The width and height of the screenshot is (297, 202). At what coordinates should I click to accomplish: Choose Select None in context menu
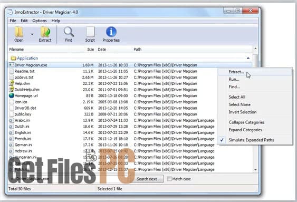255,104
